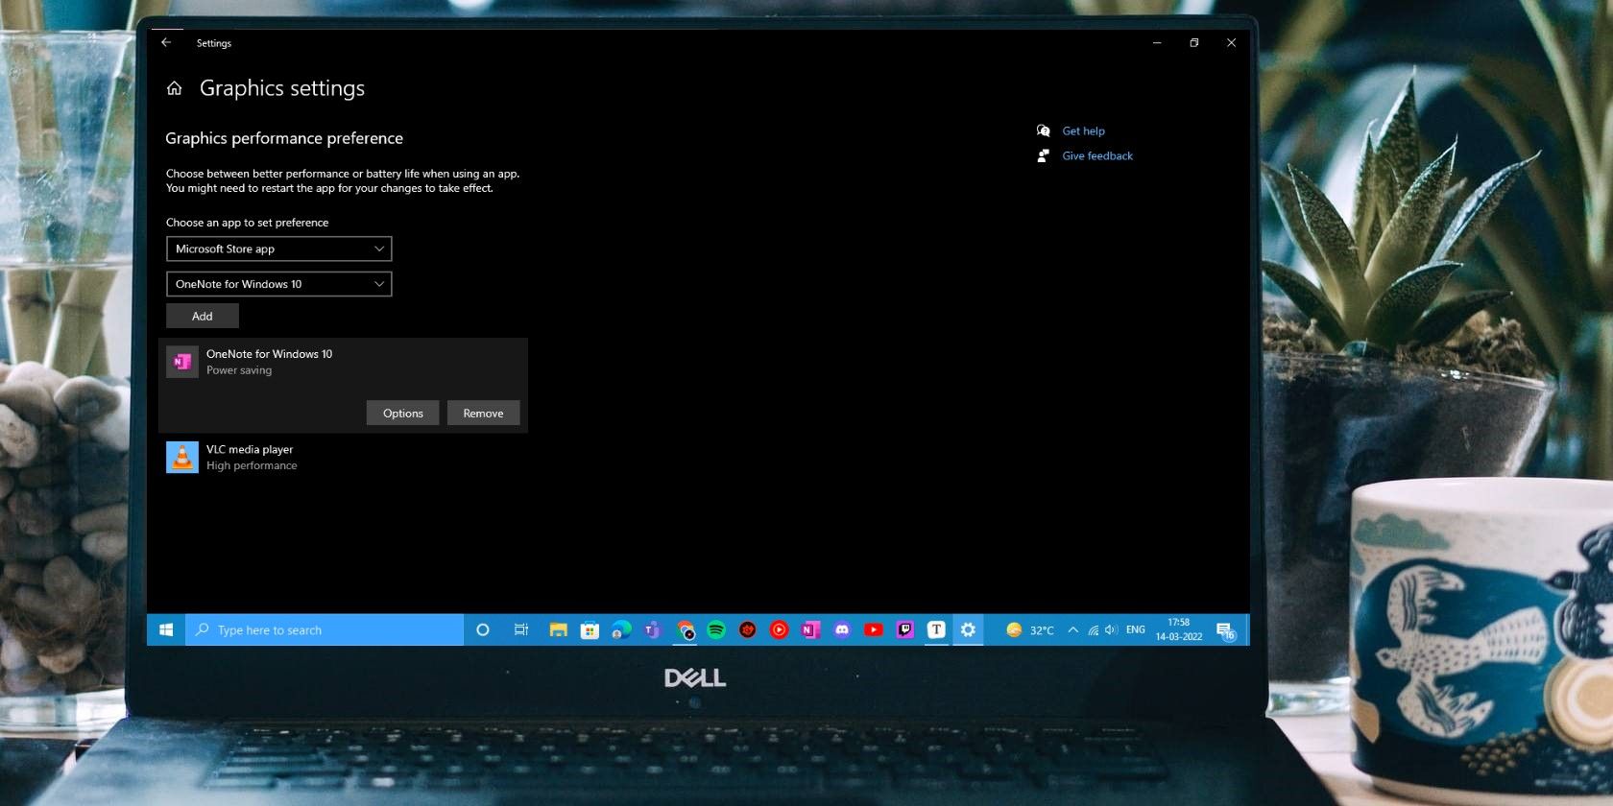Click the taskbar search box
The height and width of the screenshot is (806, 1613).
[x=325, y=629]
